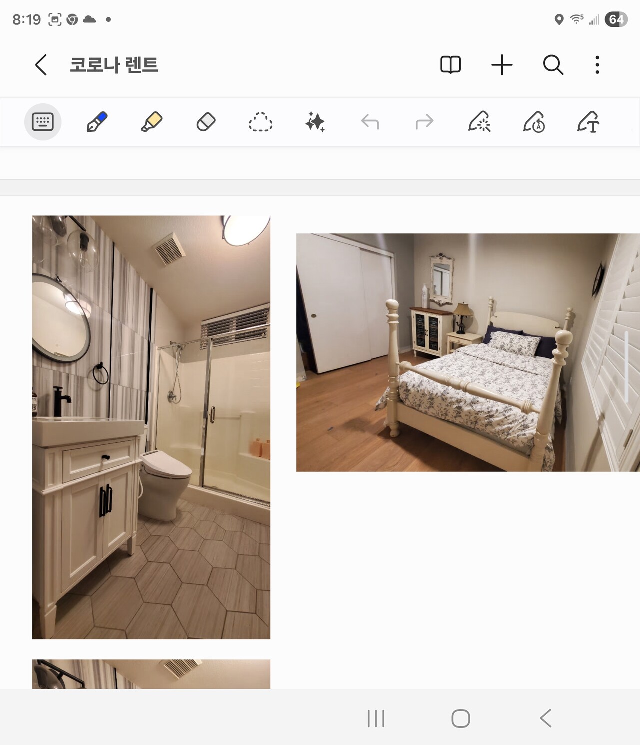
Task: Tap the back arrow beside 코로나 렌트
Action: 41,65
